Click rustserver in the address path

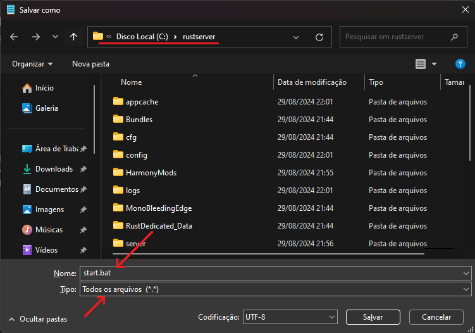pyautogui.click(x=199, y=37)
